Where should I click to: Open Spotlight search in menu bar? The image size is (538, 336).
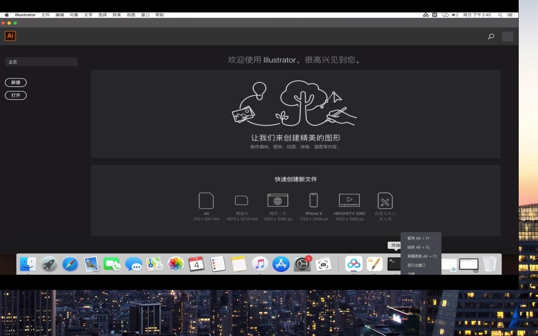(x=500, y=15)
